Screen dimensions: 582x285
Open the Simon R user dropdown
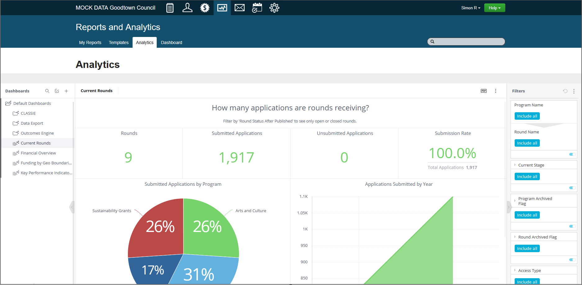point(471,8)
